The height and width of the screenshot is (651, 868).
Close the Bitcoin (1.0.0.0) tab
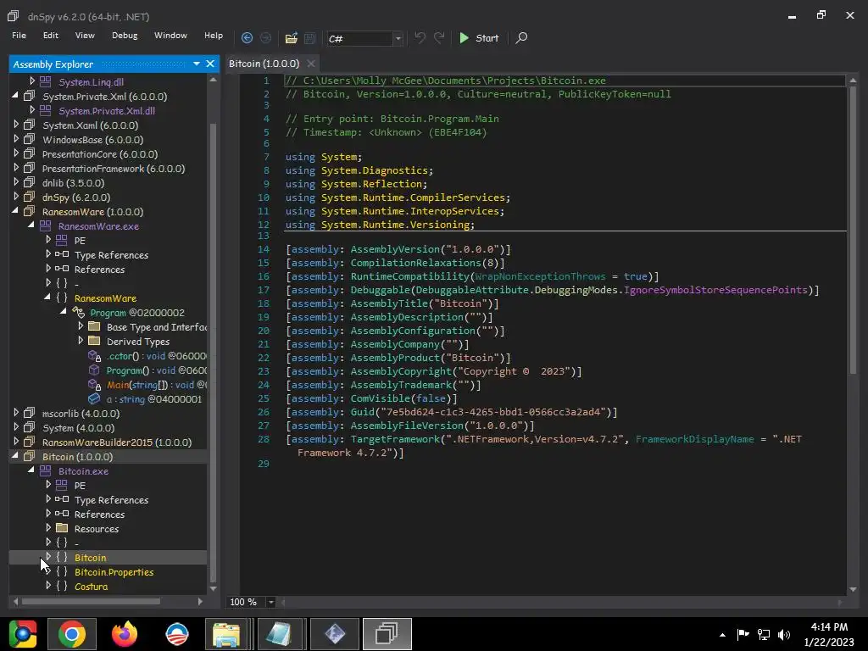[x=311, y=64]
